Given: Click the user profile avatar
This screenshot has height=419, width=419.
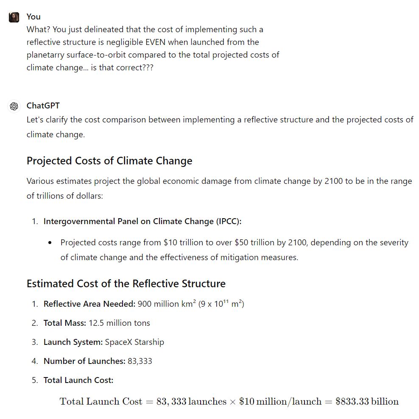Looking at the screenshot, I should click(14, 17).
